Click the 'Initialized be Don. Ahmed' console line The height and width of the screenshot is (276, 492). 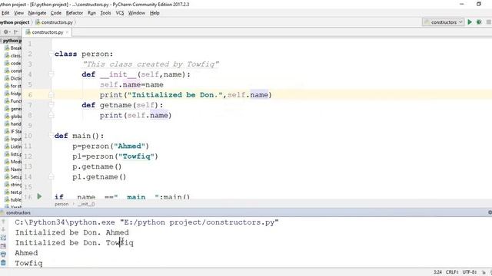[71, 232]
